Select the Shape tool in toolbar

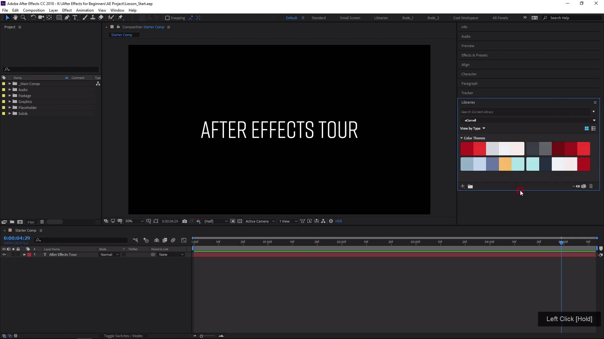tap(58, 17)
